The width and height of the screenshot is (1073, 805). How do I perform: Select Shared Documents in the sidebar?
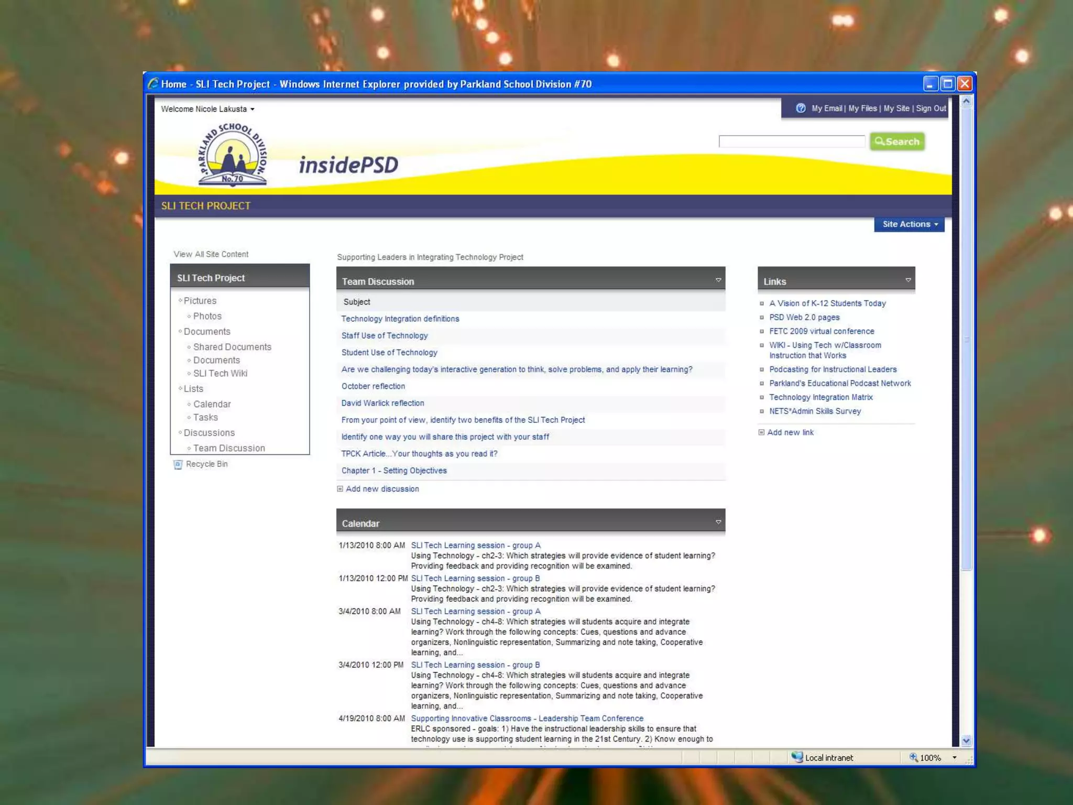tap(232, 347)
